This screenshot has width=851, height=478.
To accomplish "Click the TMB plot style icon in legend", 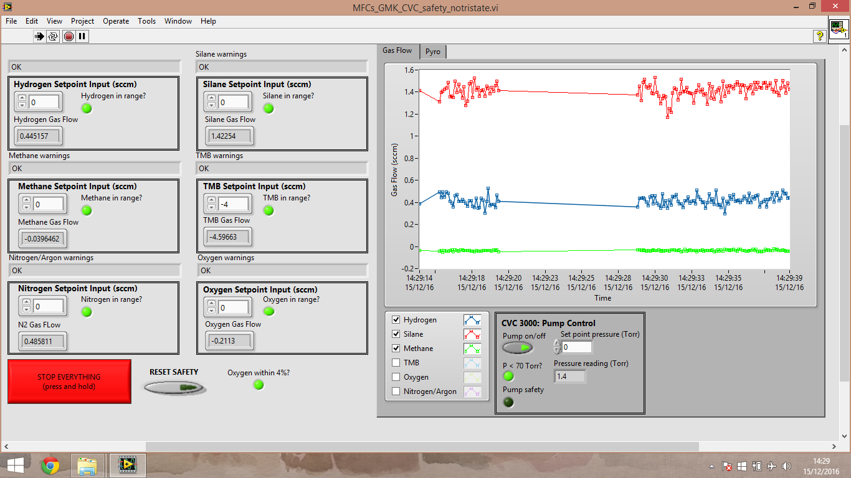I will tap(473, 363).
